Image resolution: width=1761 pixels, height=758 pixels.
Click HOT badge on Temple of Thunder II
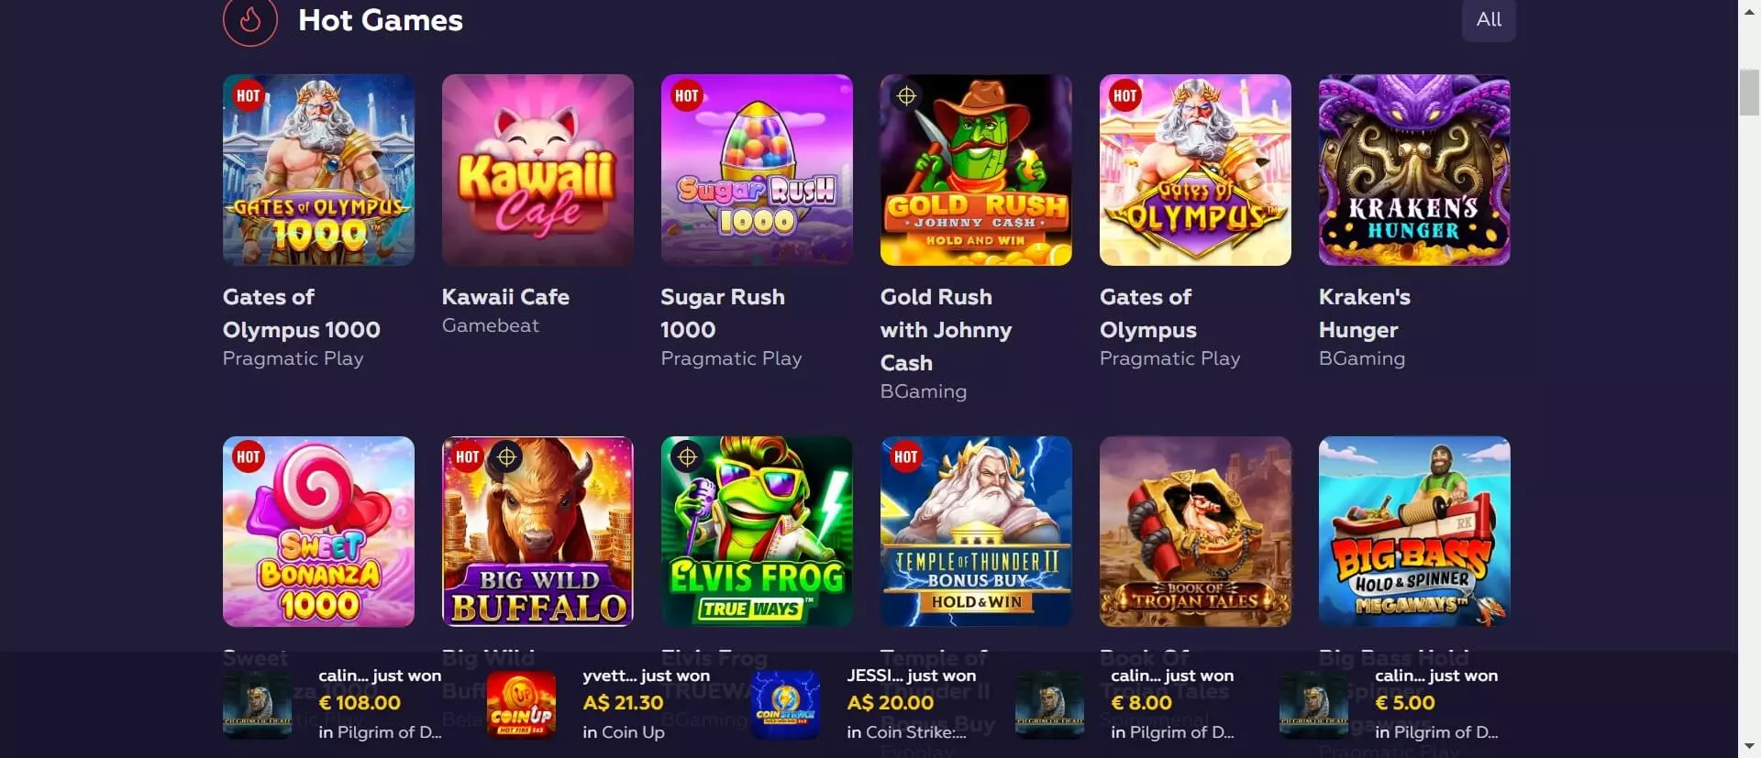point(905,456)
